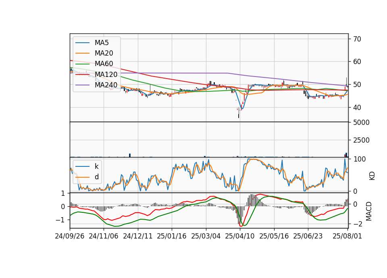387x278 pixels.
Task: Click the purple MA240 line sample in legend
Action: click(x=83, y=85)
